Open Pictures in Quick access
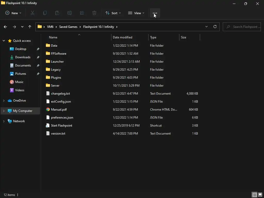This screenshot has width=264, height=198. pos(21,74)
